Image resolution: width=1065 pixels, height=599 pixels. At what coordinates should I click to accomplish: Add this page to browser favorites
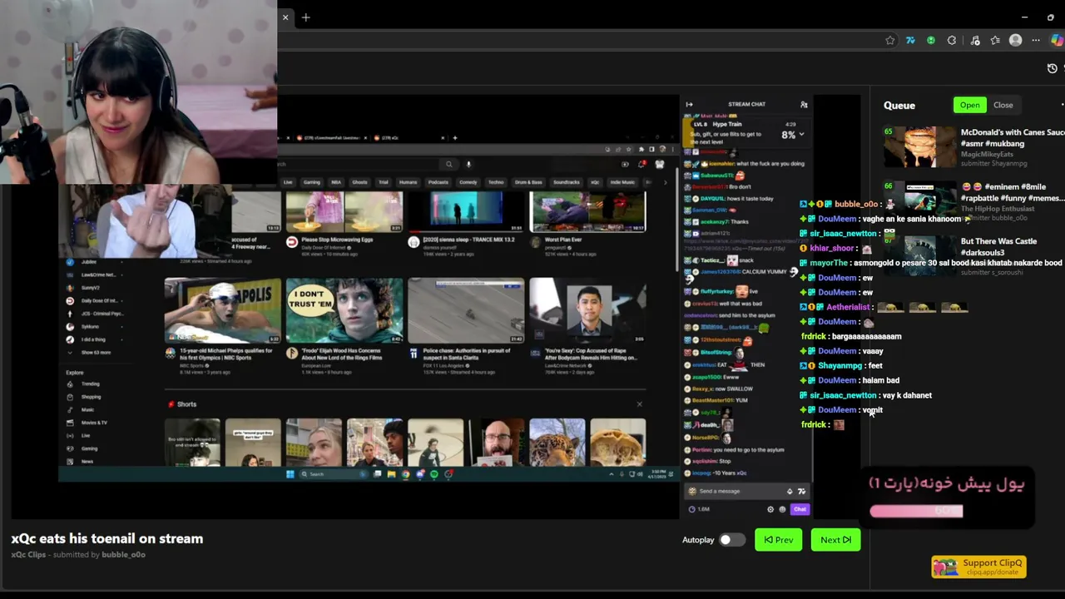(890, 40)
